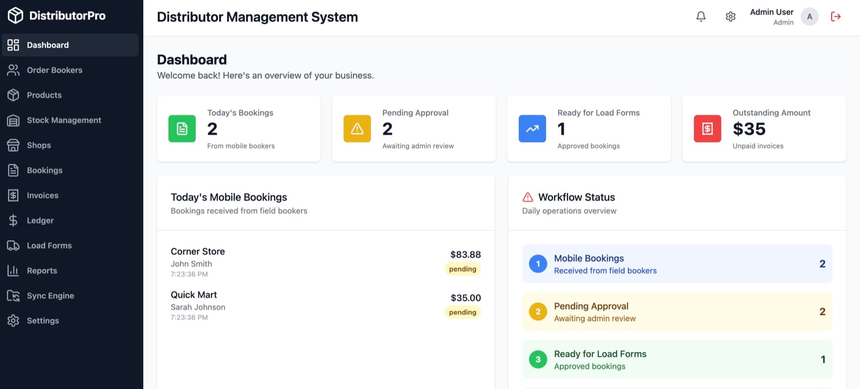Click the $35 outstanding amount value
The width and height of the screenshot is (860, 389).
[x=749, y=129]
